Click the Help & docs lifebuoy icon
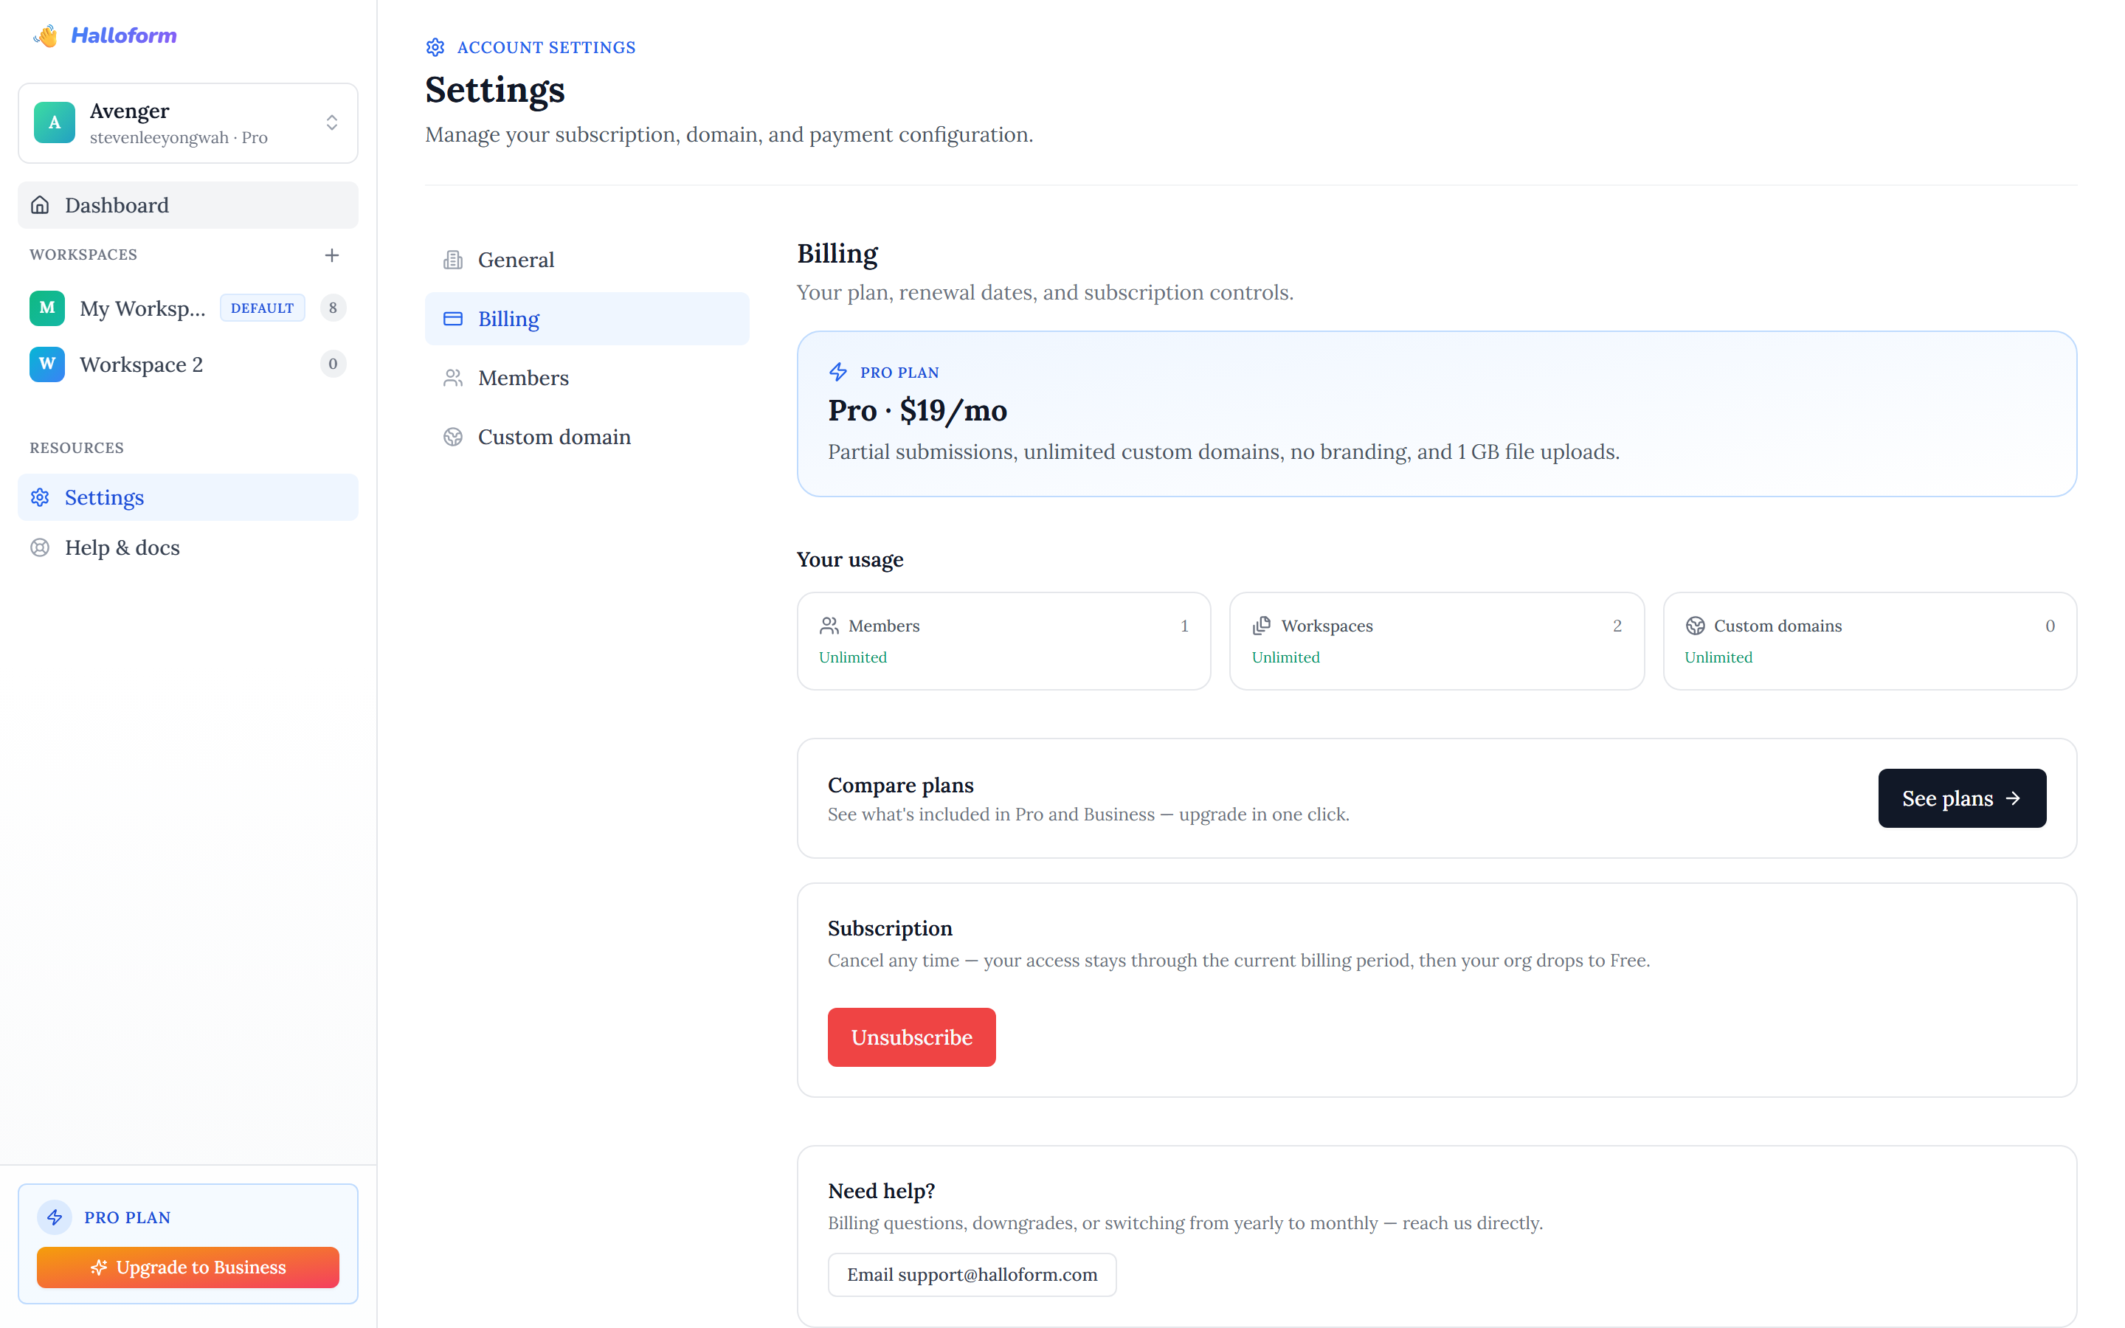This screenshot has width=2125, height=1328. point(41,548)
